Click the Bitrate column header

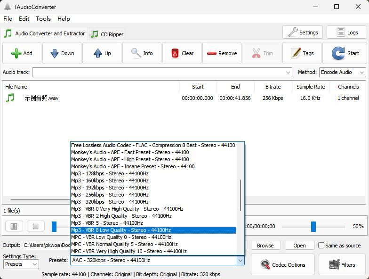(x=273, y=87)
